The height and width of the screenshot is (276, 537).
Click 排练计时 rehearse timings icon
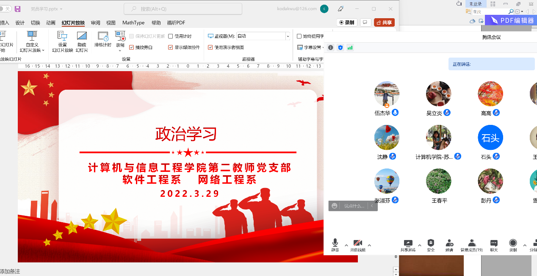tap(103, 39)
